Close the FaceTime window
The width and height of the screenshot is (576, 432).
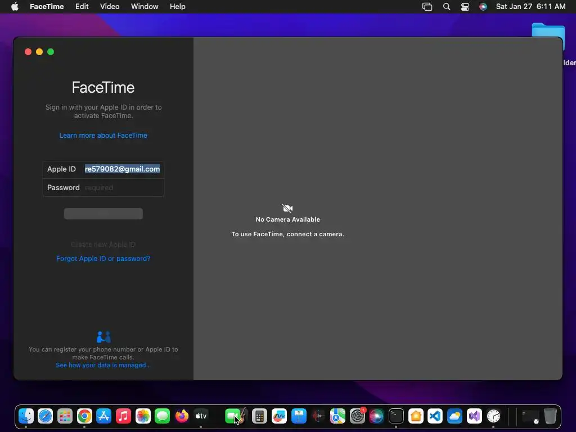point(28,52)
